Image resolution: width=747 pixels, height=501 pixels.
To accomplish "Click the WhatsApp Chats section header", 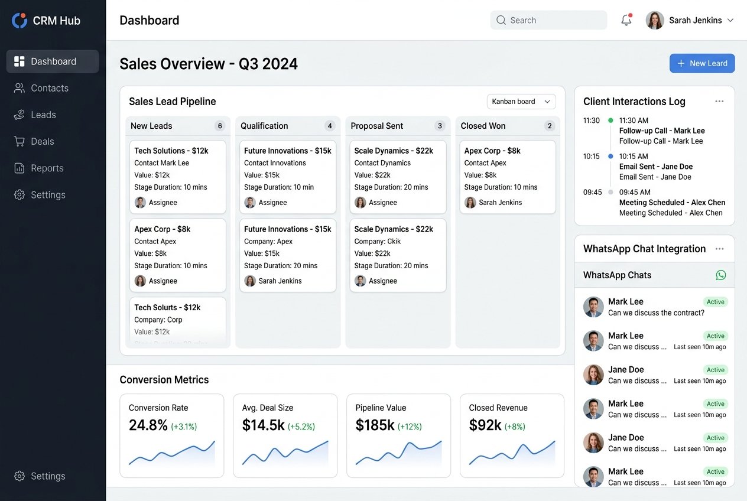I will (655, 275).
